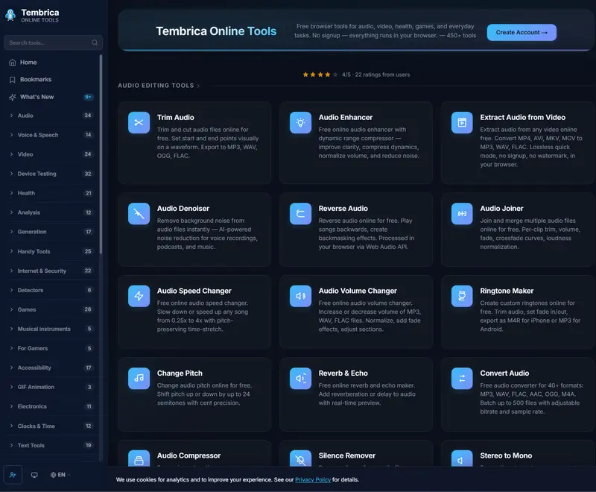The image size is (596, 492).
Task: Click the Stereo to Mono icon
Action: point(462,458)
